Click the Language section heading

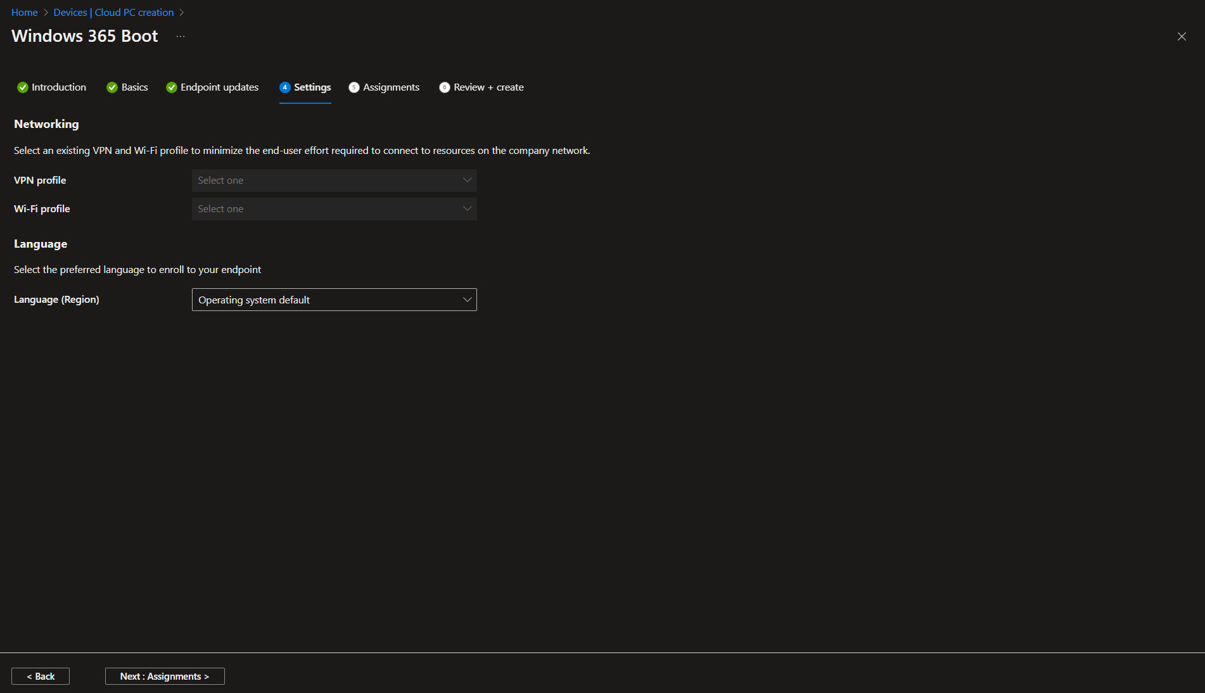(41, 244)
